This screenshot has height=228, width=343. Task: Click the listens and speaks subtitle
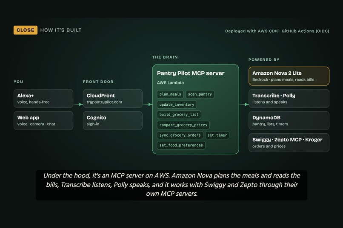pos(270,102)
